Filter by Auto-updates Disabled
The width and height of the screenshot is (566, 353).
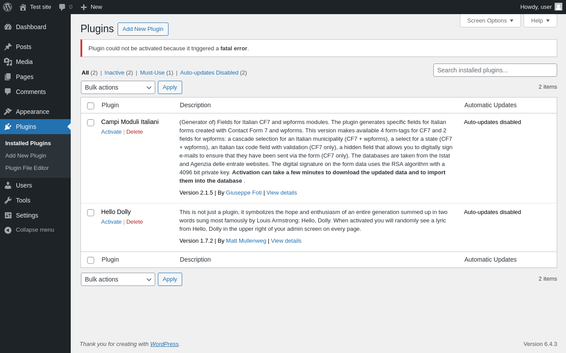(x=209, y=72)
